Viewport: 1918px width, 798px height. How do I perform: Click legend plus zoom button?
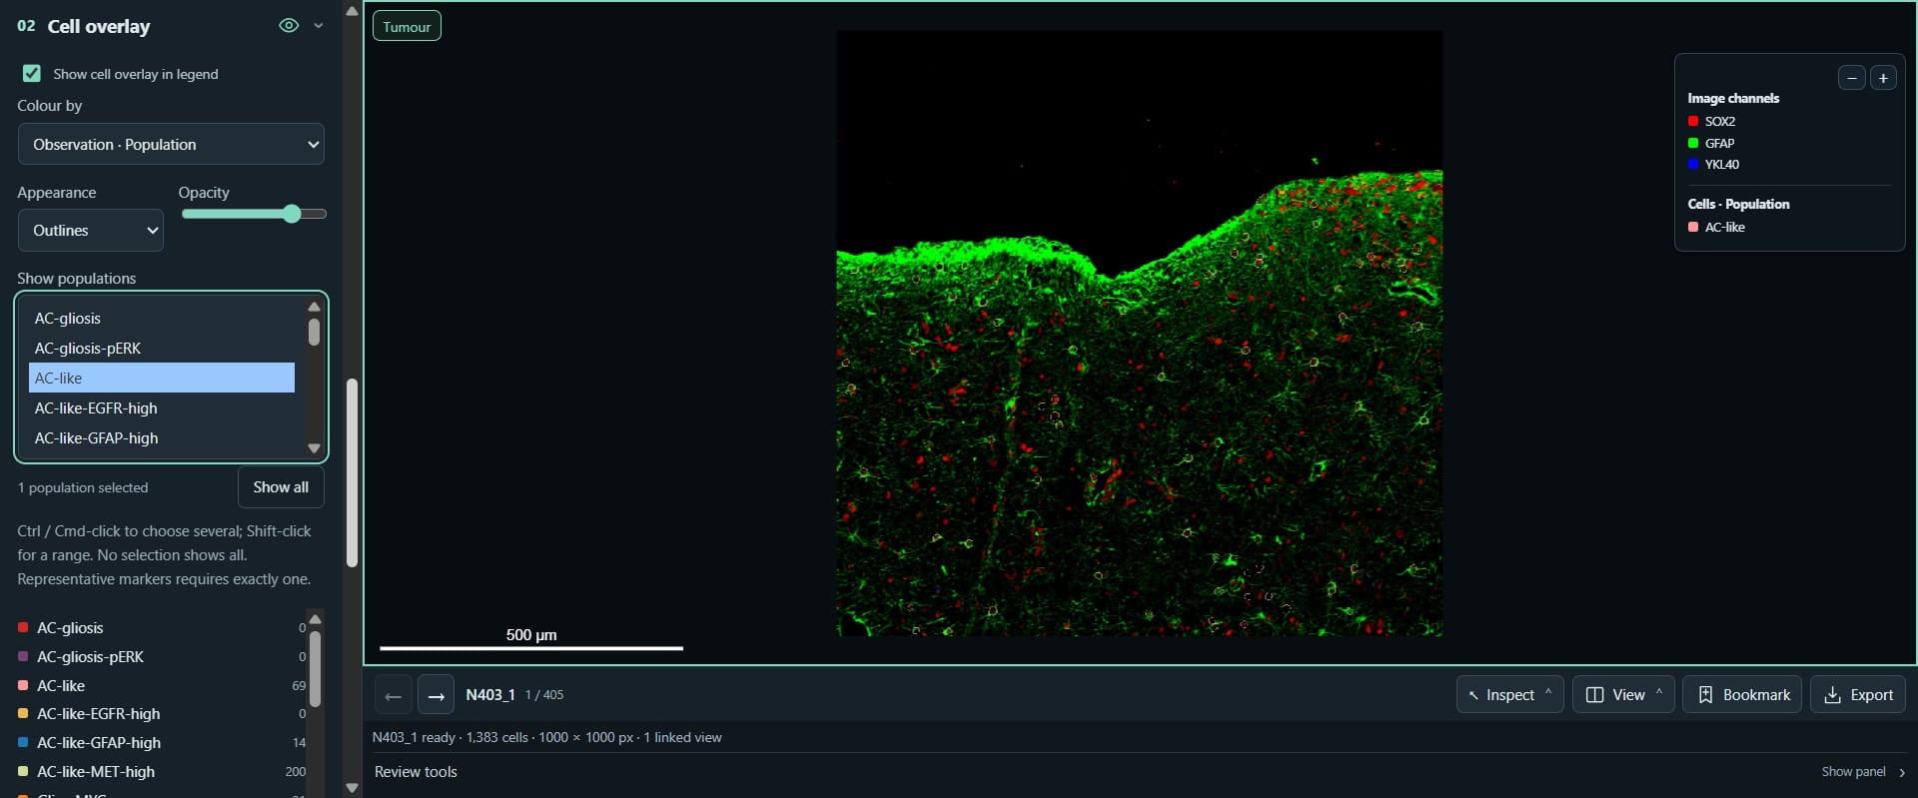click(1883, 78)
